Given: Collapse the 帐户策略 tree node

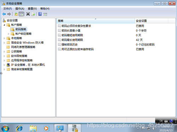Looking at the screenshot, I should 4,25.
